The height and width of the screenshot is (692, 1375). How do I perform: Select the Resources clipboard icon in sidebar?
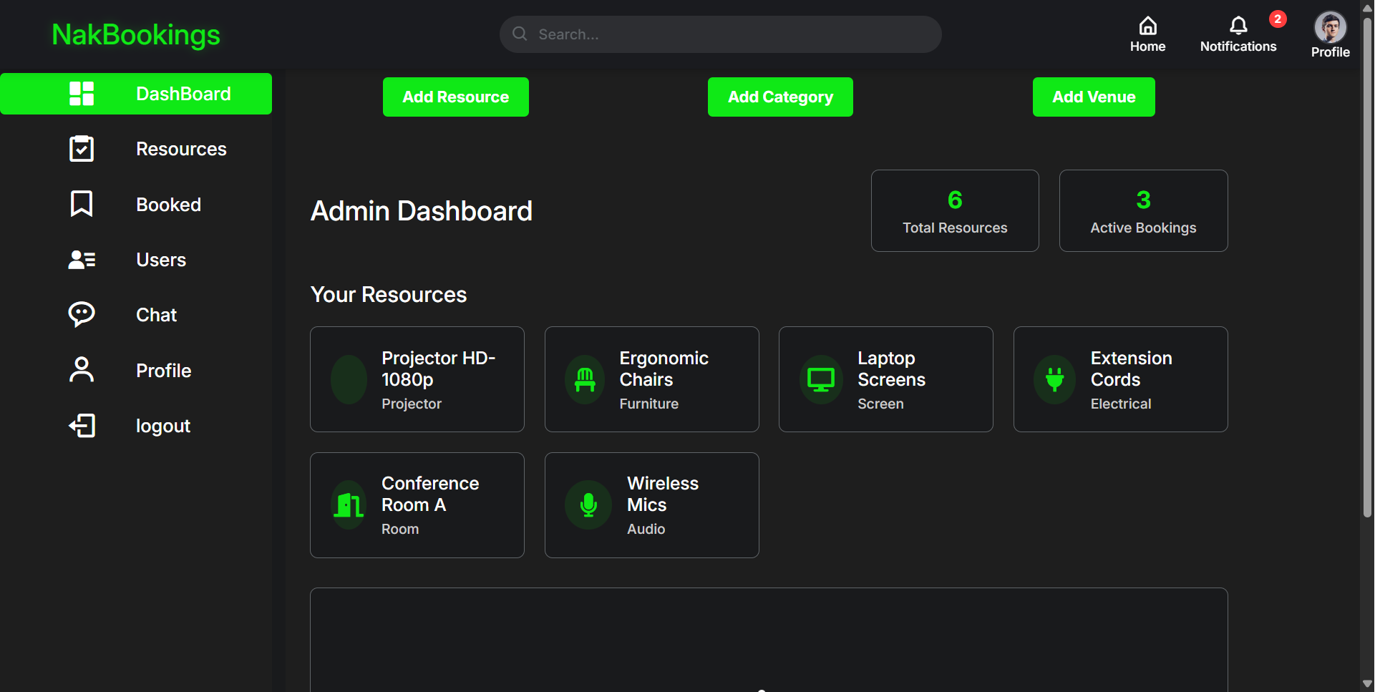coord(81,149)
